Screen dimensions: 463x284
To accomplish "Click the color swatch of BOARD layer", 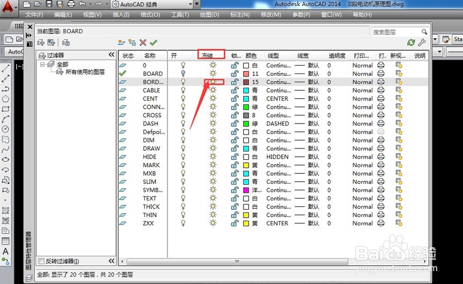I will click(x=246, y=74).
